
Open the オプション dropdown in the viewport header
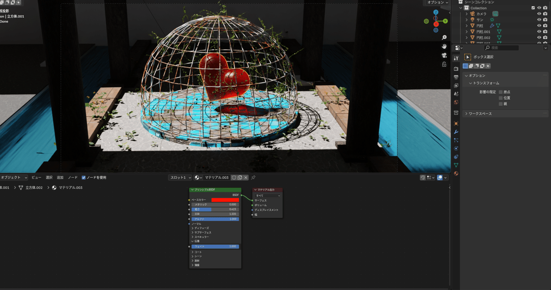438,2
